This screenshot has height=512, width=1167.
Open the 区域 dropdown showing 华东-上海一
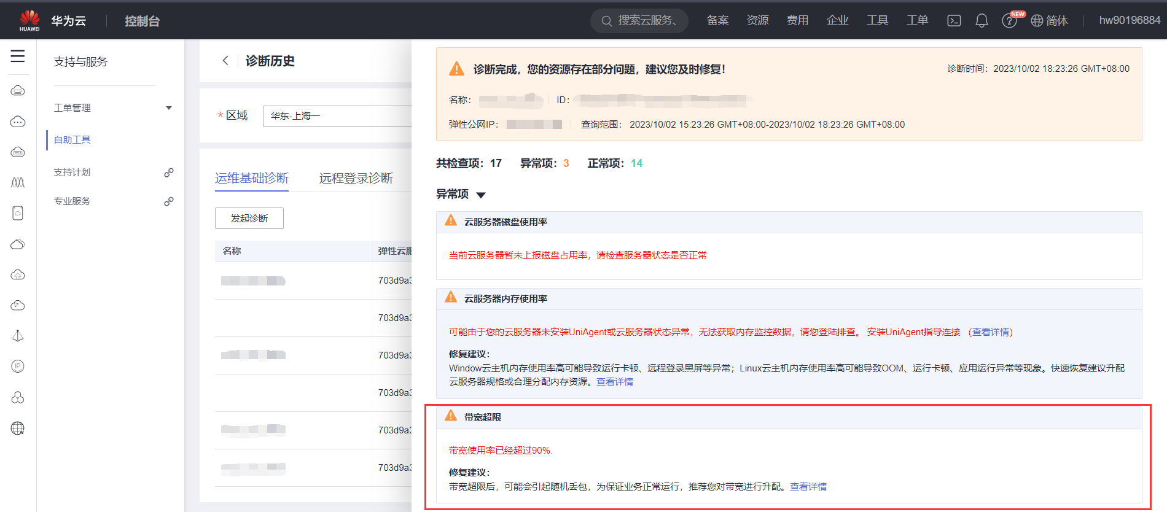pyautogui.click(x=337, y=116)
